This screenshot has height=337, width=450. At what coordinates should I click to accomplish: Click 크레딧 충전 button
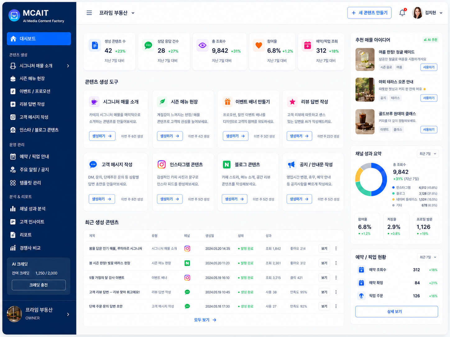click(39, 285)
